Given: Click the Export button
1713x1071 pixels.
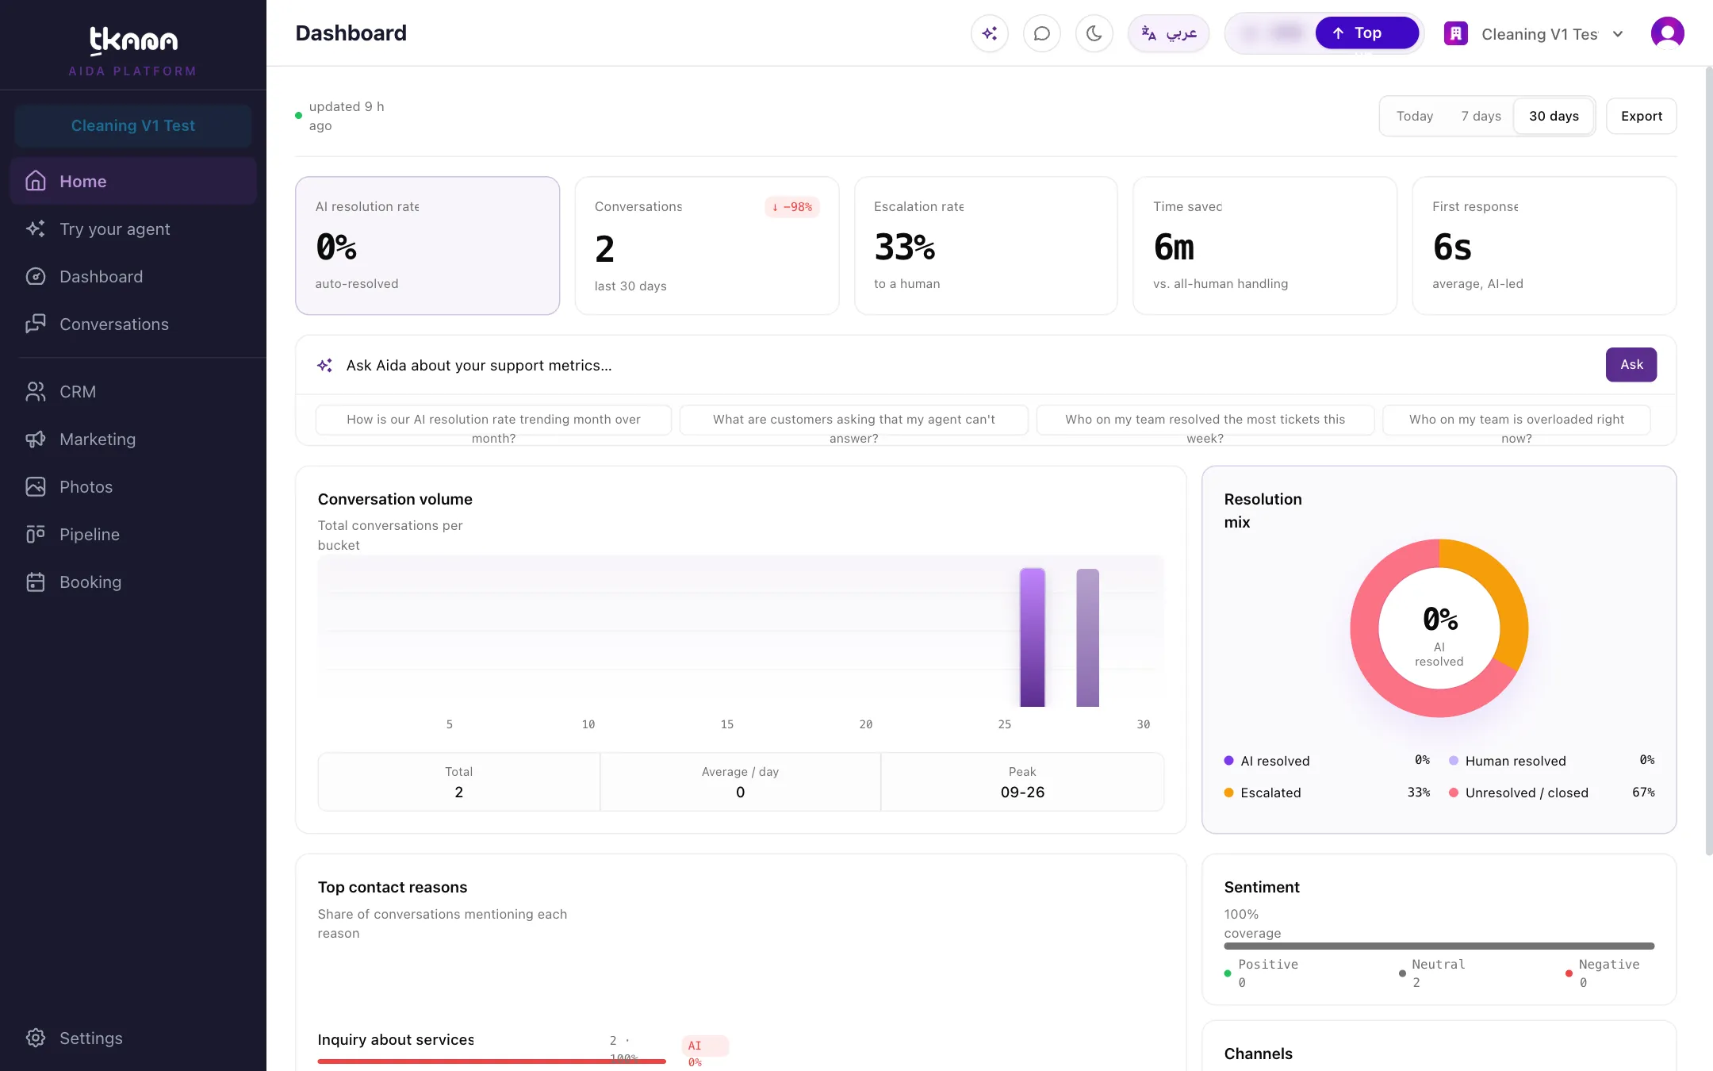Looking at the screenshot, I should 1641,117.
